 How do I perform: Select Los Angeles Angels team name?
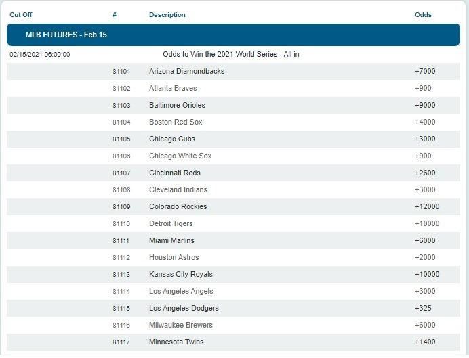tap(181, 292)
